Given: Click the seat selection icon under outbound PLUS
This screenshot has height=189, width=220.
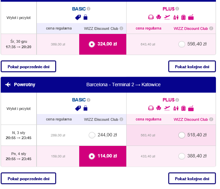Looking at the screenshot, I should [158, 17].
